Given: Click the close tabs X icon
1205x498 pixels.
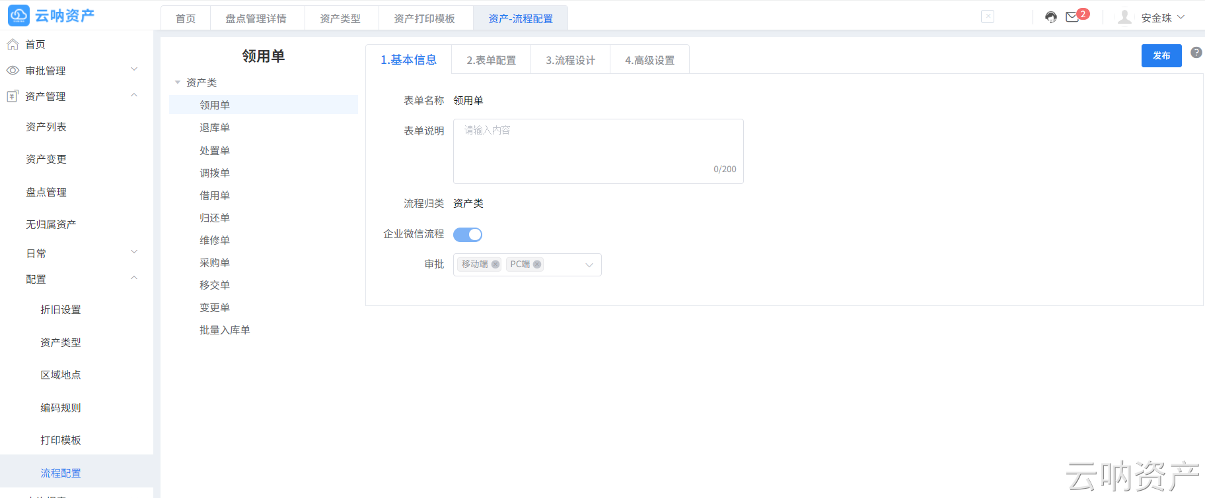Looking at the screenshot, I should pyautogui.click(x=988, y=16).
